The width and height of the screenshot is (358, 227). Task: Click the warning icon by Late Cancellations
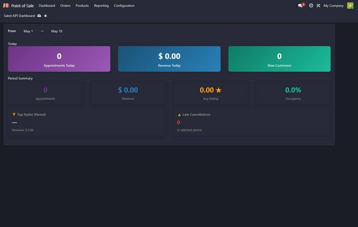179,115
